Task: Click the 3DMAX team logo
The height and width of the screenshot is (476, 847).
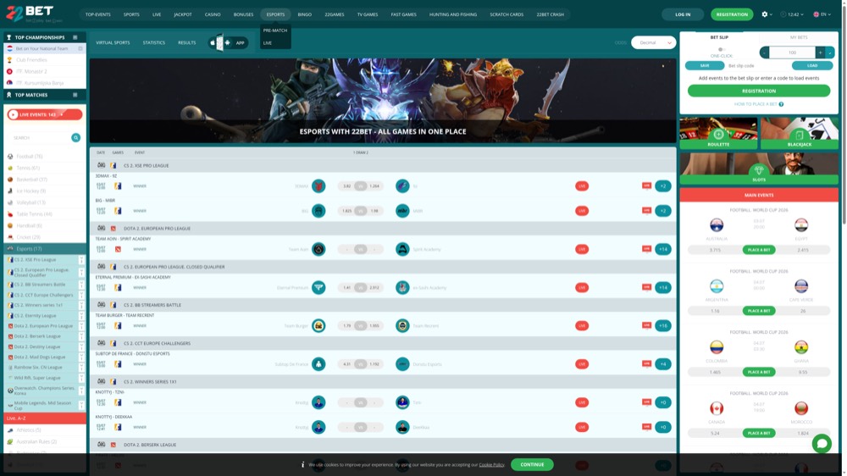Action: (x=318, y=185)
